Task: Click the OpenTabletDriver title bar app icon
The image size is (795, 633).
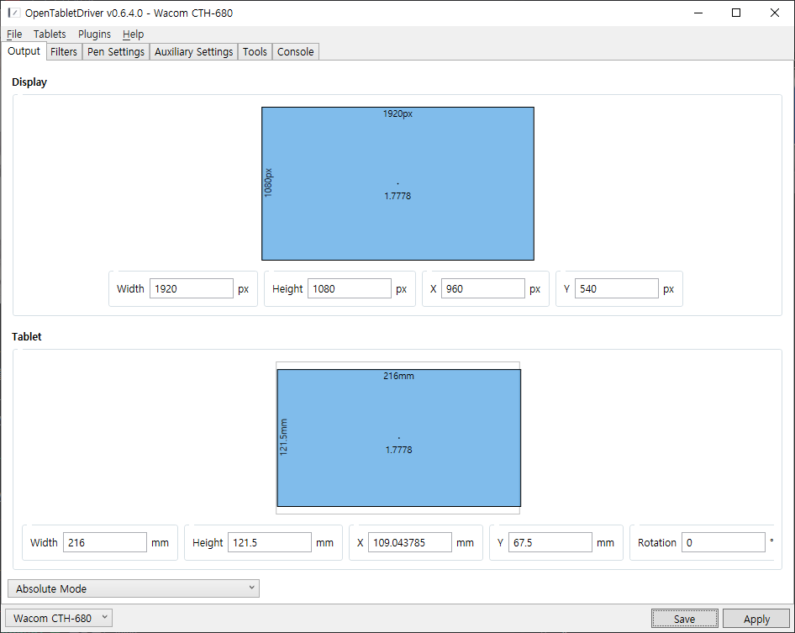Action: coord(14,13)
